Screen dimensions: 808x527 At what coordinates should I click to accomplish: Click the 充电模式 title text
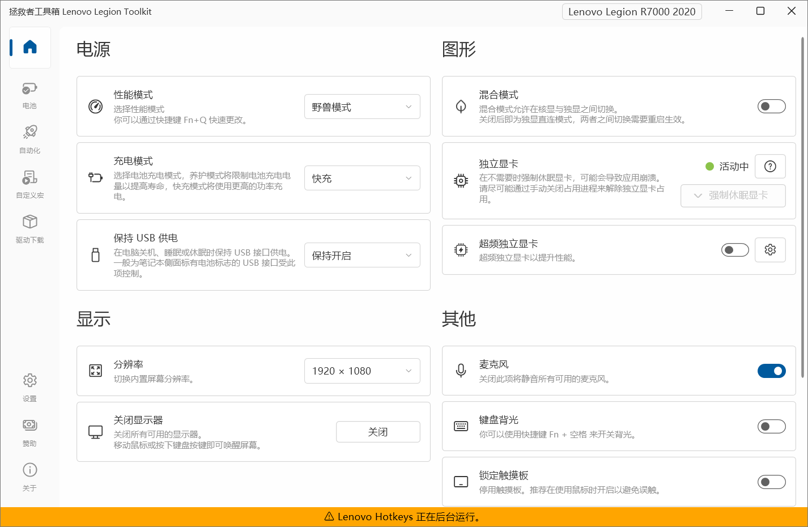[133, 161]
